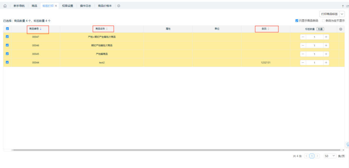Click label quantity field for 00047
Screen dimensions: 349x168
pos(314,37)
